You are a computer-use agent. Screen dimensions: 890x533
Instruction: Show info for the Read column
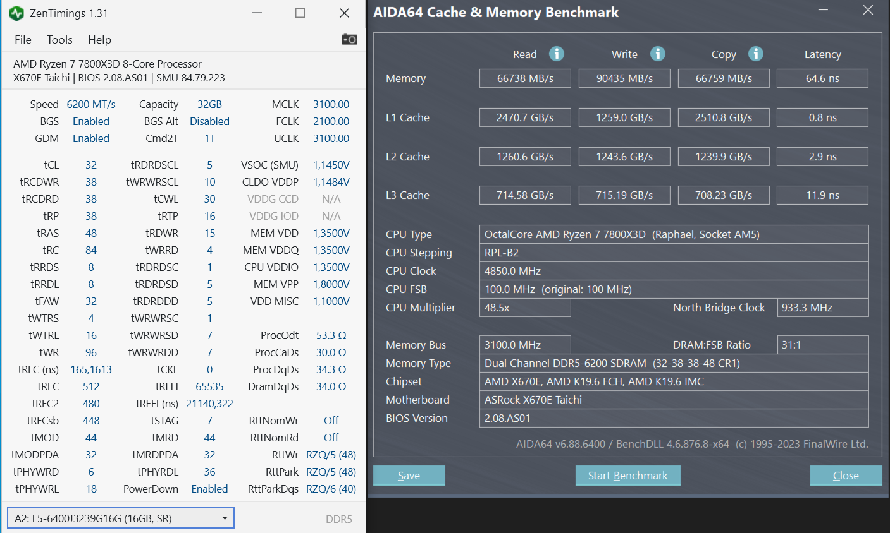[557, 54]
